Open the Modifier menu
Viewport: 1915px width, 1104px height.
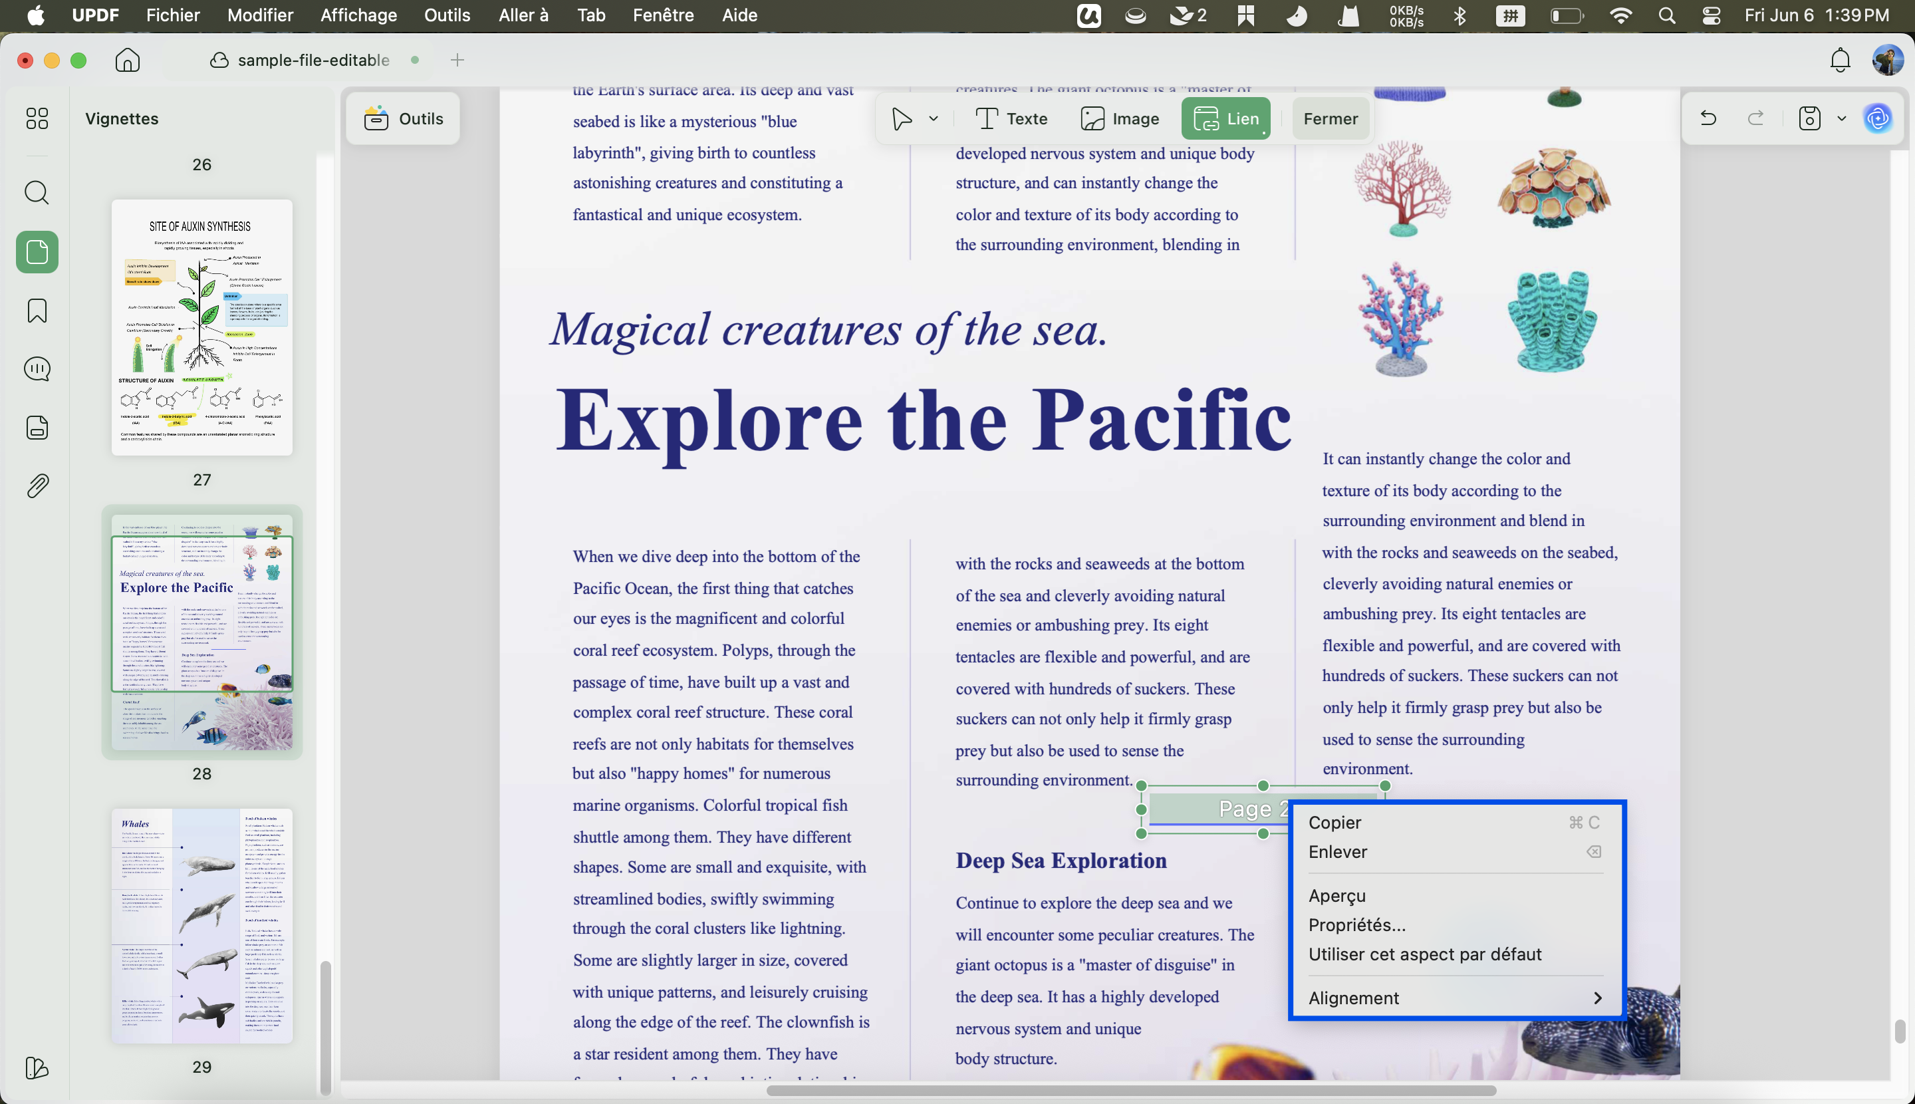(260, 15)
